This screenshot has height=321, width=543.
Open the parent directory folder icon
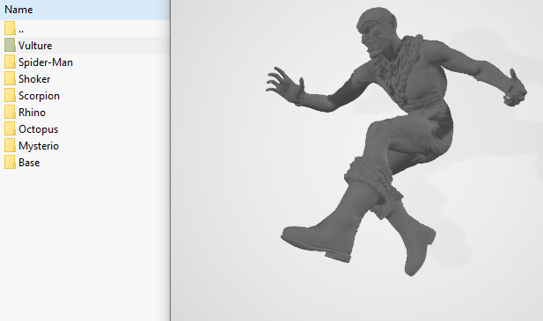click(x=10, y=28)
